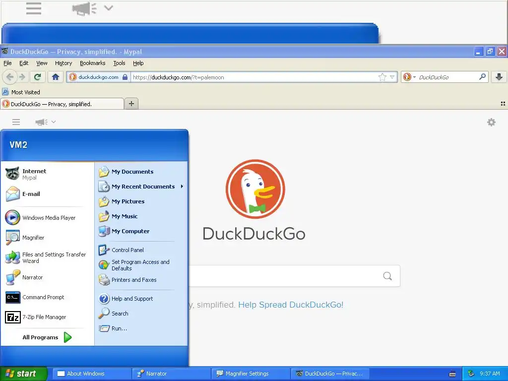The height and width of the screenshot is (381, 508).
Task: Open the DuckDuckGo page settings gear
Action: click(x=491, y=122)
